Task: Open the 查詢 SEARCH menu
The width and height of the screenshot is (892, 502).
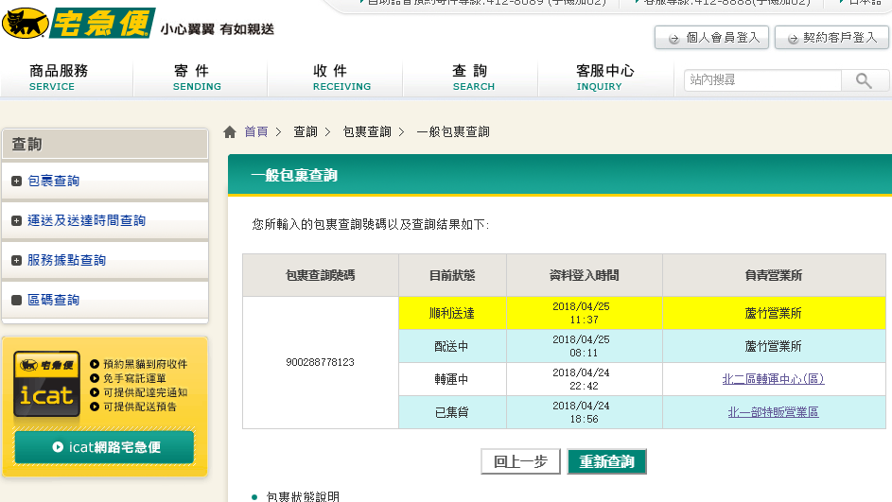Action: 470,78
